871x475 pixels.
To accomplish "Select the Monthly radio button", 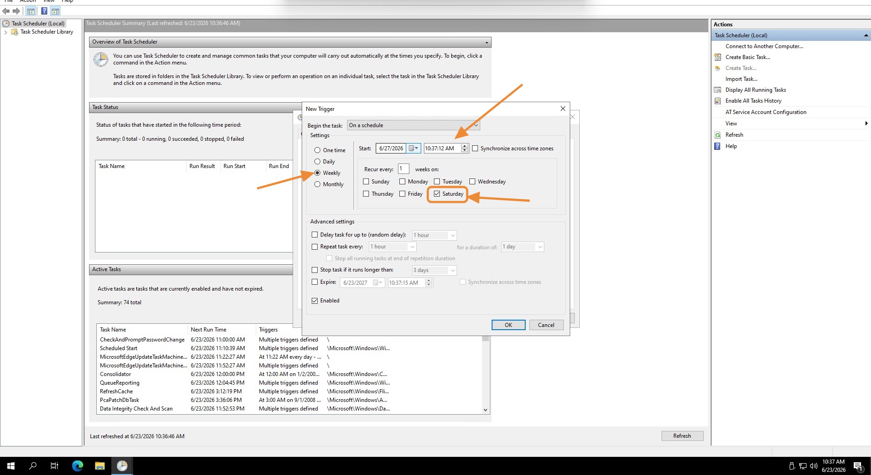I will point(318,184).
